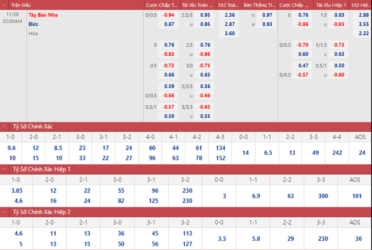Pick the 0.97 odd total goals odds
Viewport: 372px width, 250px height.
click(267, 15)
